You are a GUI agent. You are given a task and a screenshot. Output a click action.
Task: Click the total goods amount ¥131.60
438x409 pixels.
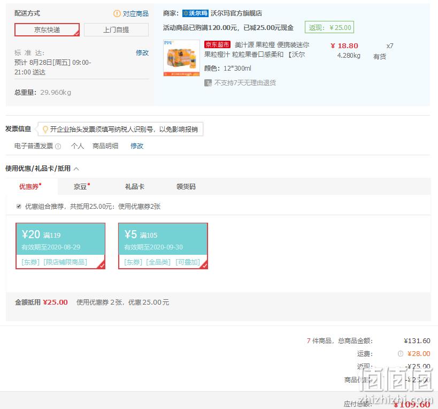click(417, 341)
